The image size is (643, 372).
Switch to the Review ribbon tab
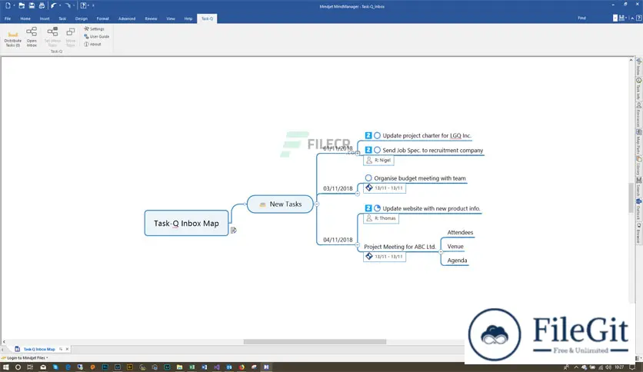point(151,18)
